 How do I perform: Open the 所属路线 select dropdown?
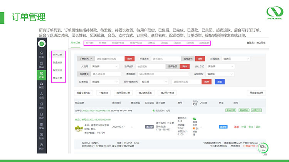point(236,59)
